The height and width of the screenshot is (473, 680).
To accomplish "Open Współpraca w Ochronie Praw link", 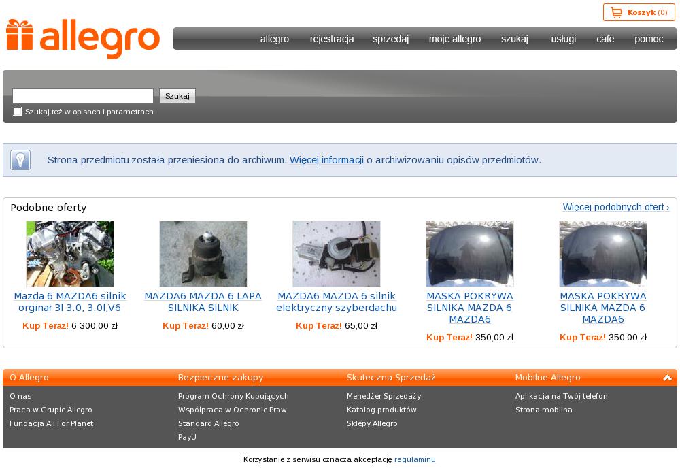I will click(x=233, y=410).
